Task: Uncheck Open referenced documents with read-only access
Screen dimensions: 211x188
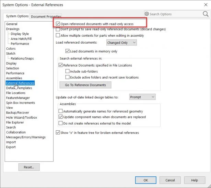Action: (58, 24)
